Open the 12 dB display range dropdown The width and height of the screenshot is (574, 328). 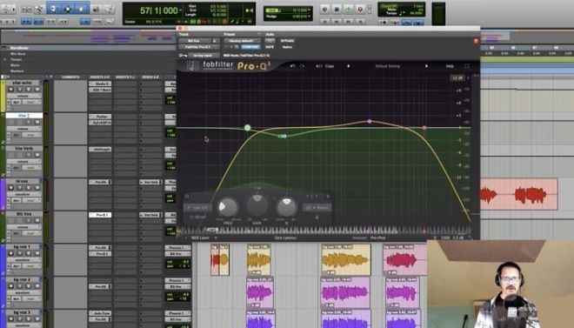[x=457, y=78]
